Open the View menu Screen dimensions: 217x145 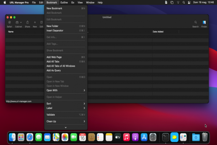pos(80,2)
